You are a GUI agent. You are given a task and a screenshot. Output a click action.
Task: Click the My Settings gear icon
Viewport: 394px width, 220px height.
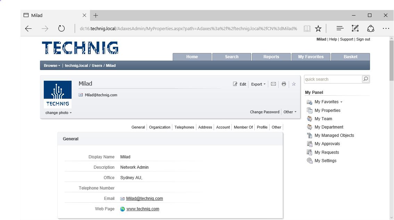click(x=309, y=161)
